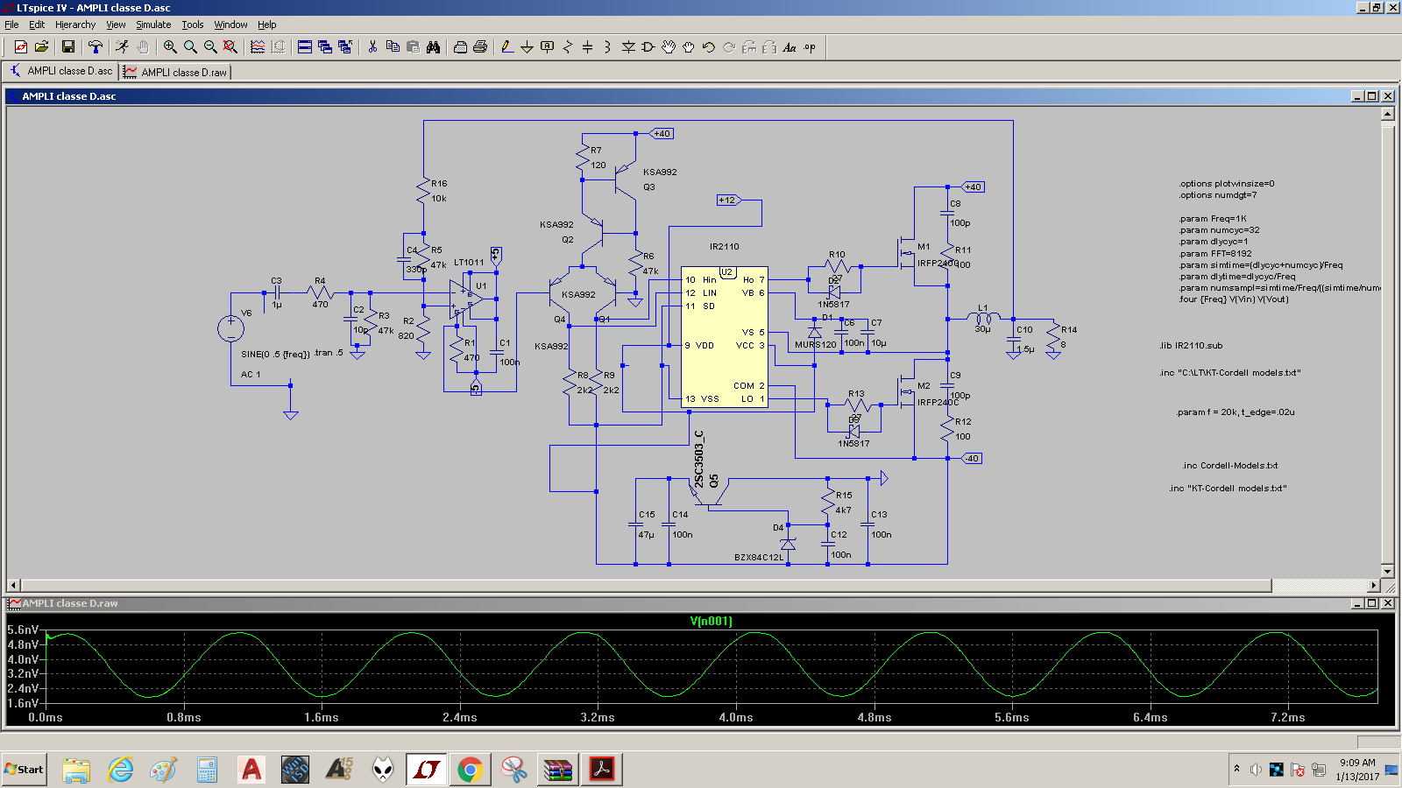Show hidden system tray icons
Viewport: 1402px width, 788px height.
pyautogui.click(x=1236, y=769)
